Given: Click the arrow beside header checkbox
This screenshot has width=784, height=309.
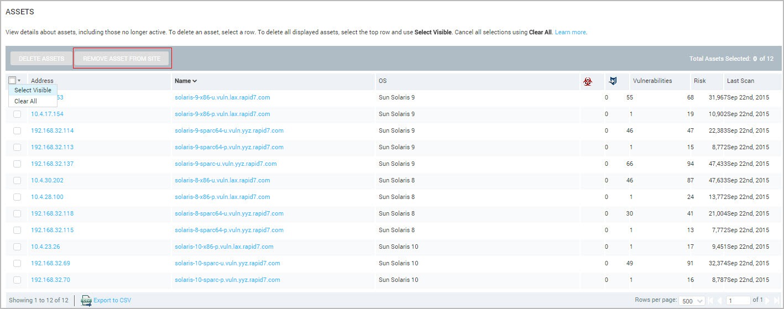Looking at the screenshot, I should (19, 81).
